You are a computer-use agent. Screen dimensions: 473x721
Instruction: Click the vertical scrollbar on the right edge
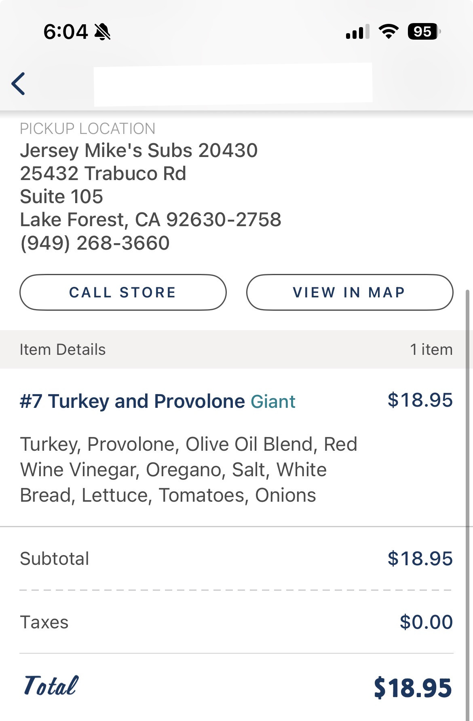pos(468,486)
